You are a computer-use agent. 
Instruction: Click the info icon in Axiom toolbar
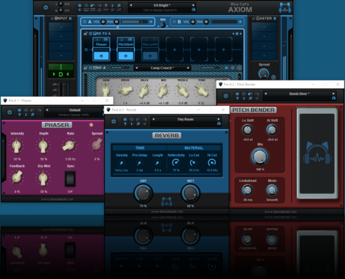[x=112, y=5]
